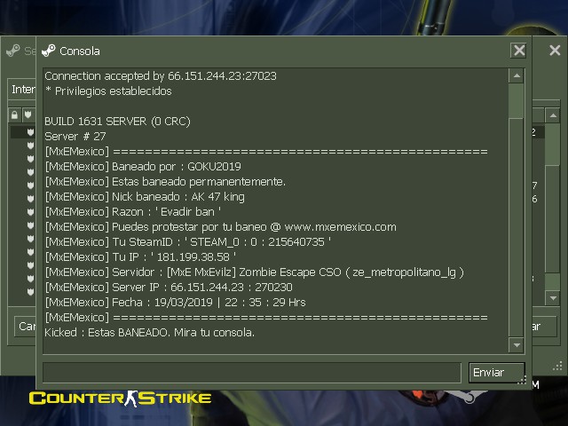The width and height of the screenshot is (568, 426).
Task: Click the partially hidden Cambiar filtros button
Action: tap(26, 327)
